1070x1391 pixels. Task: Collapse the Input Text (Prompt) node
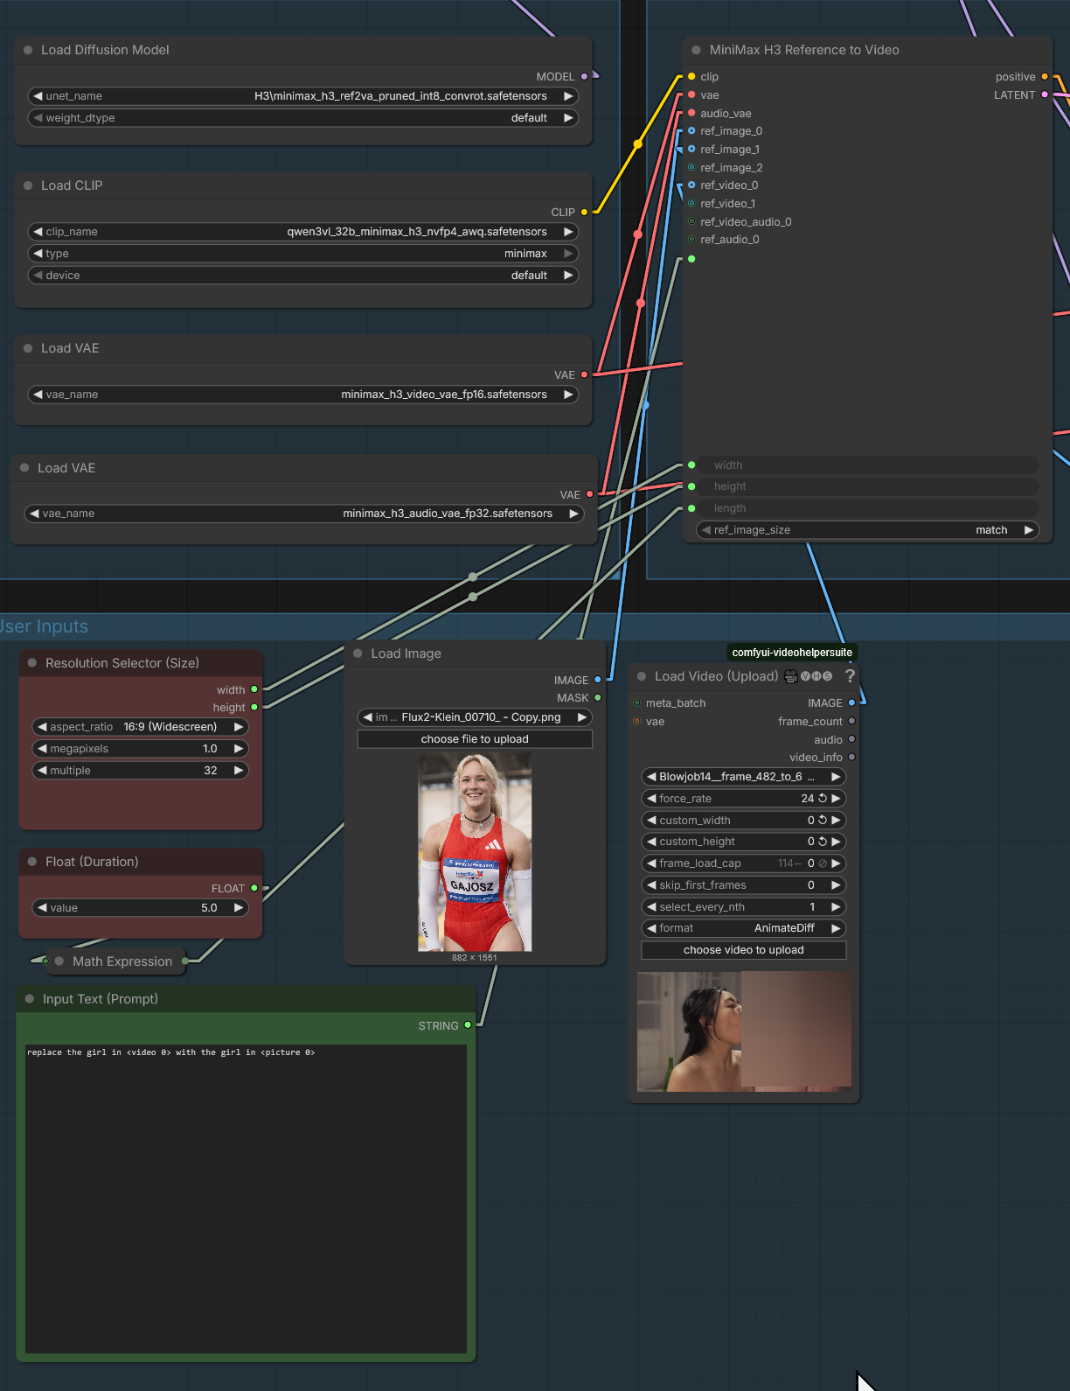pos(30,999)
